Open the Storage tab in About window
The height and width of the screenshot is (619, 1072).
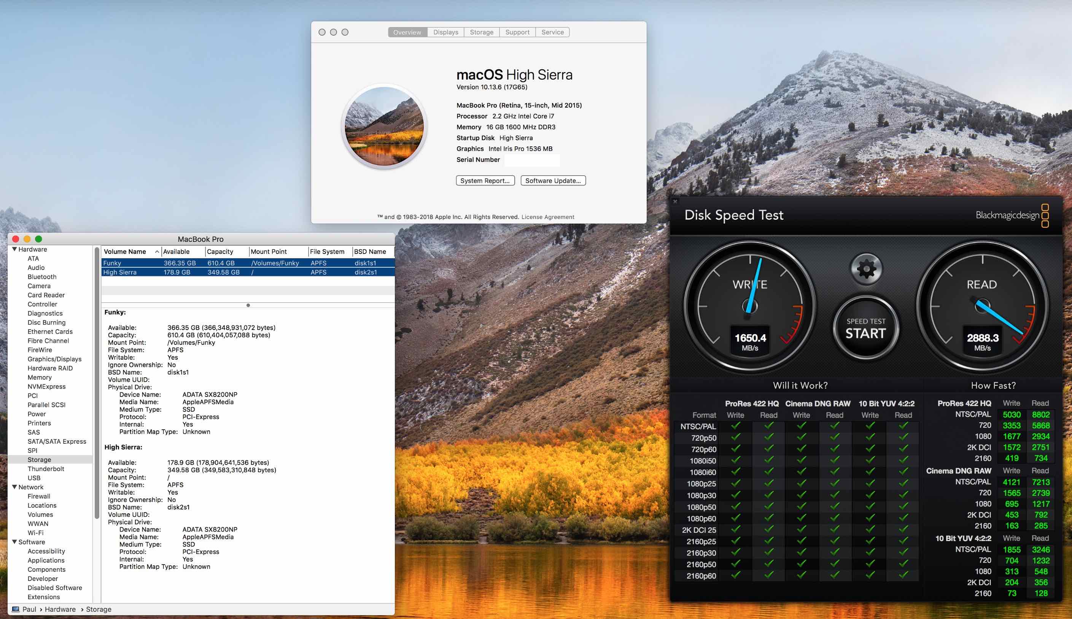[481, 32]
